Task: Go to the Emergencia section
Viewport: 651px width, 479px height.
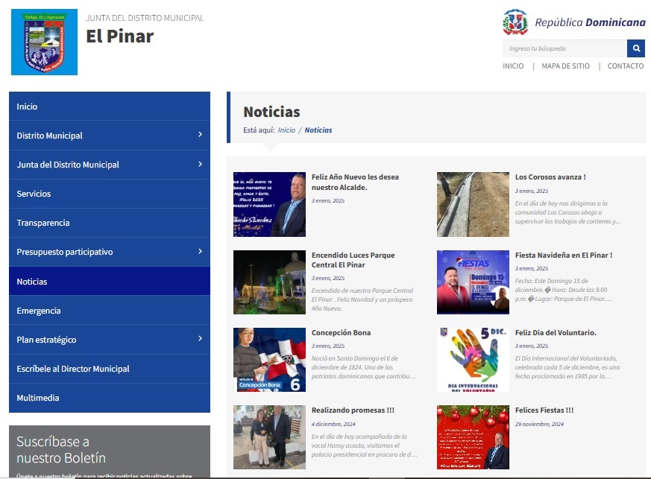Action: click(39, 311)
